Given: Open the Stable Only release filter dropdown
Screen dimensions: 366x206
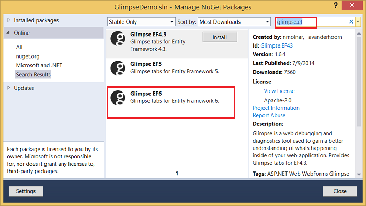Looking at the screenshot, I should [x=141, y=21].
